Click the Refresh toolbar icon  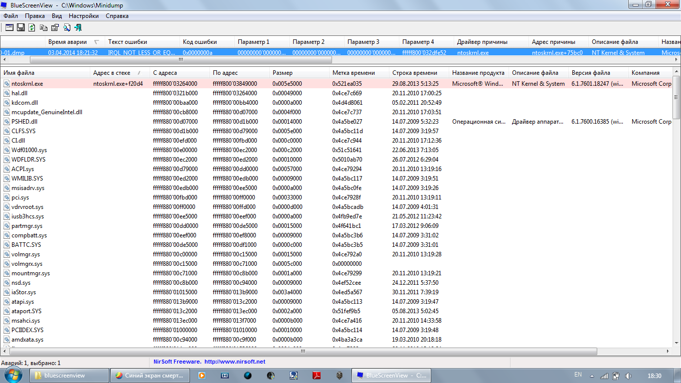[32, 27]
